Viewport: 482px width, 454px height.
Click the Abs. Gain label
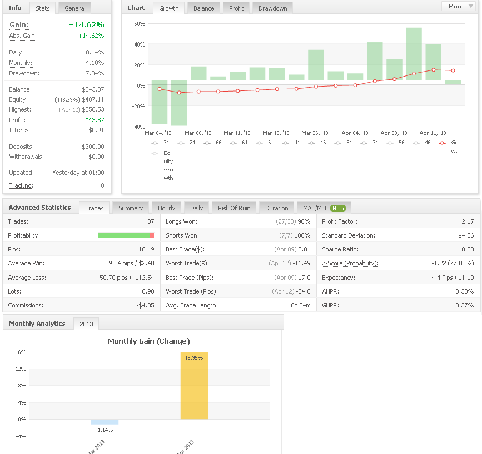(x=23, y=36)
